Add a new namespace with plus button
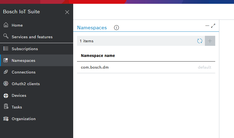234x138 pixels. coord(210,41)
